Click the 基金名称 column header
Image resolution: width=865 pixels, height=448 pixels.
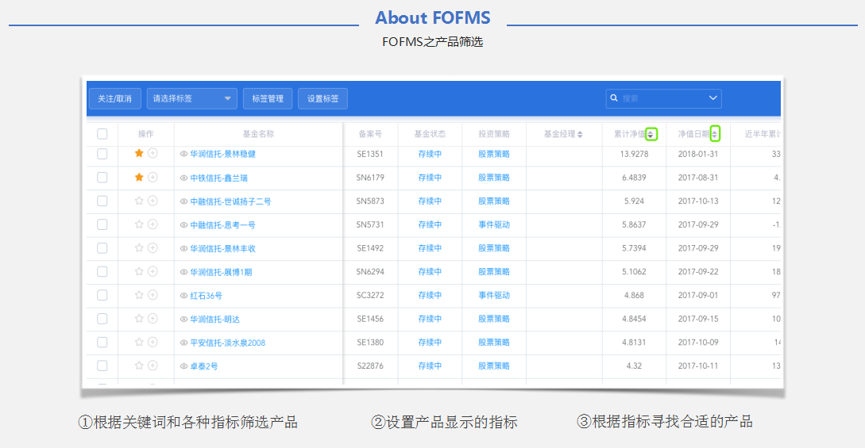(258, 134)
